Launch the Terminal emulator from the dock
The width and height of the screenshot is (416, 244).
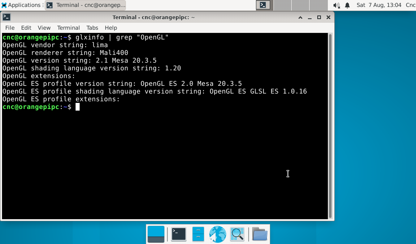coord(179,234)
